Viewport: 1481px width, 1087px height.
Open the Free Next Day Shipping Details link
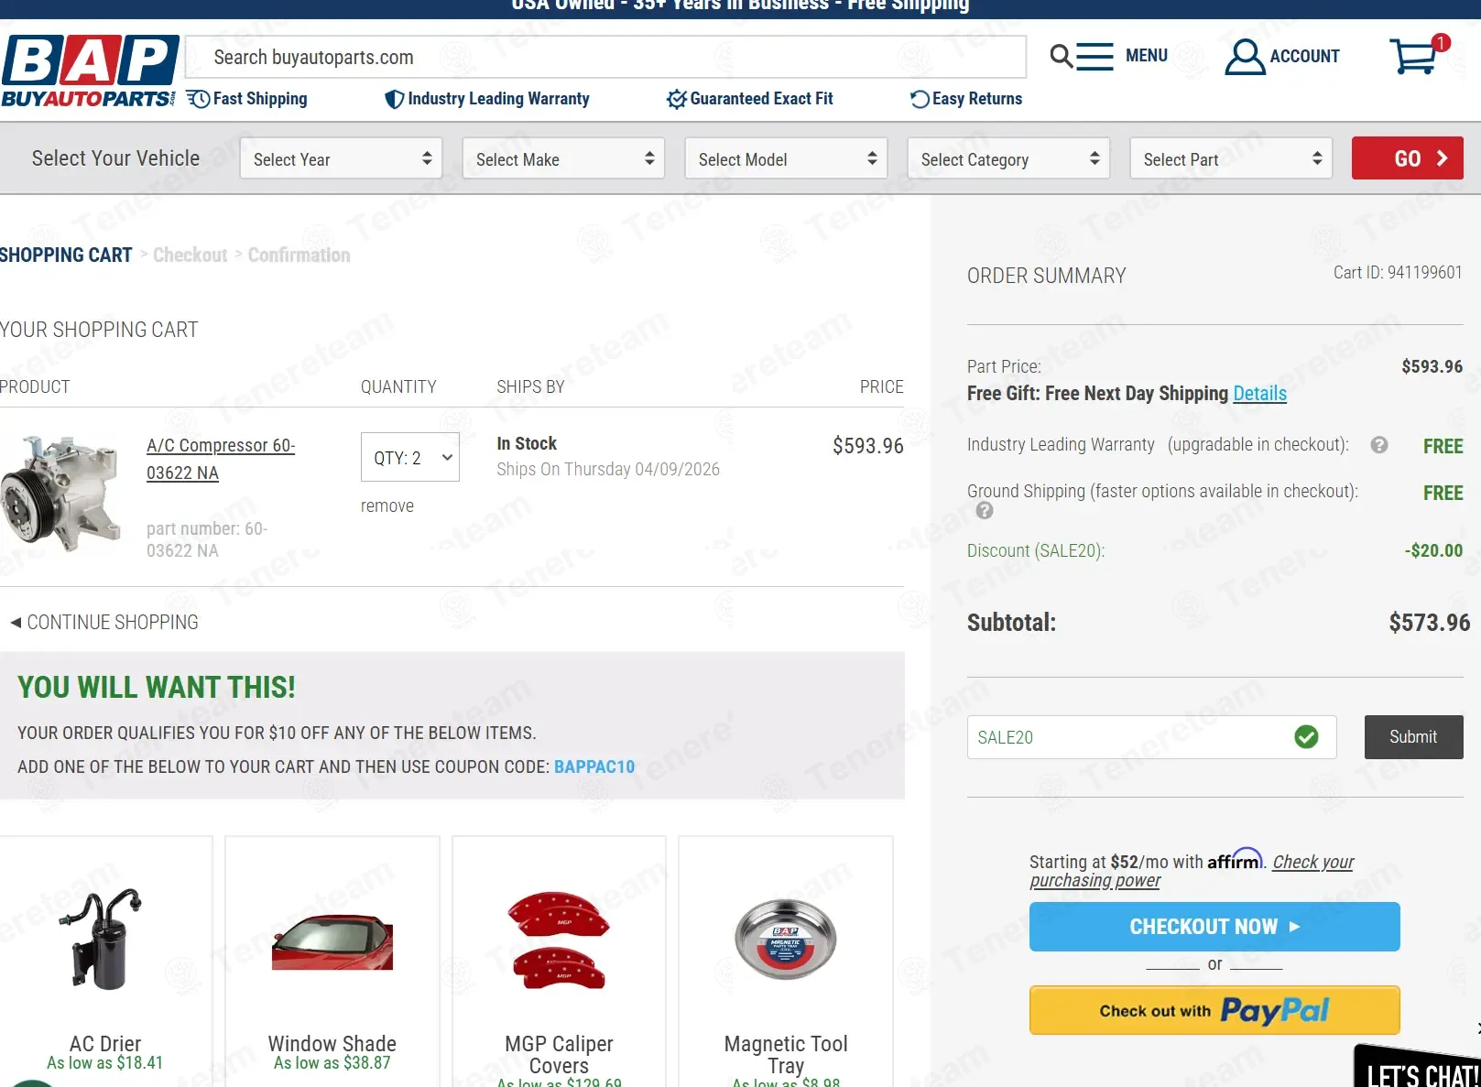(1259, 393)
